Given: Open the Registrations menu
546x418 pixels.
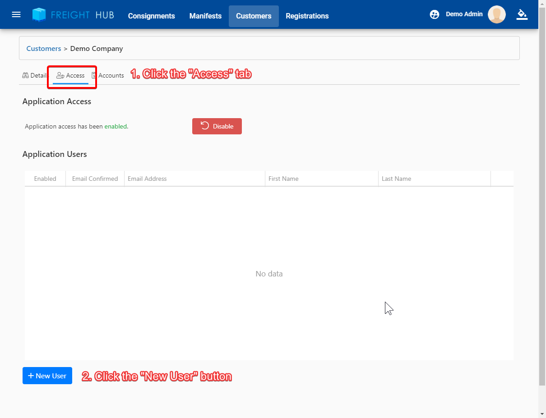Looking at the screenshot, I should pyautogui.click(x=307, y=16).
